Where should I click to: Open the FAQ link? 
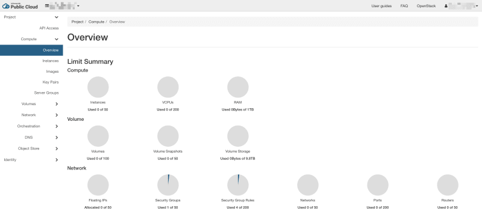click(x=404, y=6)
